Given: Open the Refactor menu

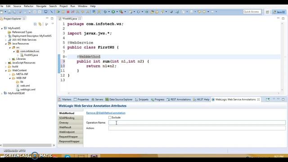Looking at the screenshot, I should click(x=29, y=6).
